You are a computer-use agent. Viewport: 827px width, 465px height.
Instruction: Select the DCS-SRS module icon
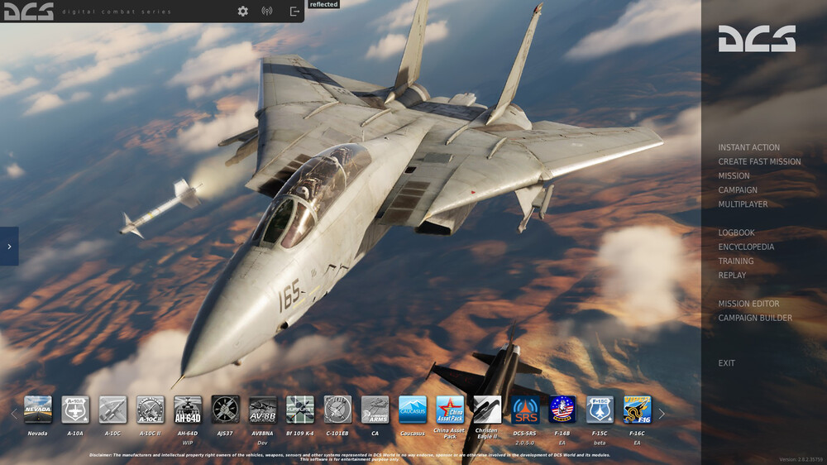tap(525, 410)
